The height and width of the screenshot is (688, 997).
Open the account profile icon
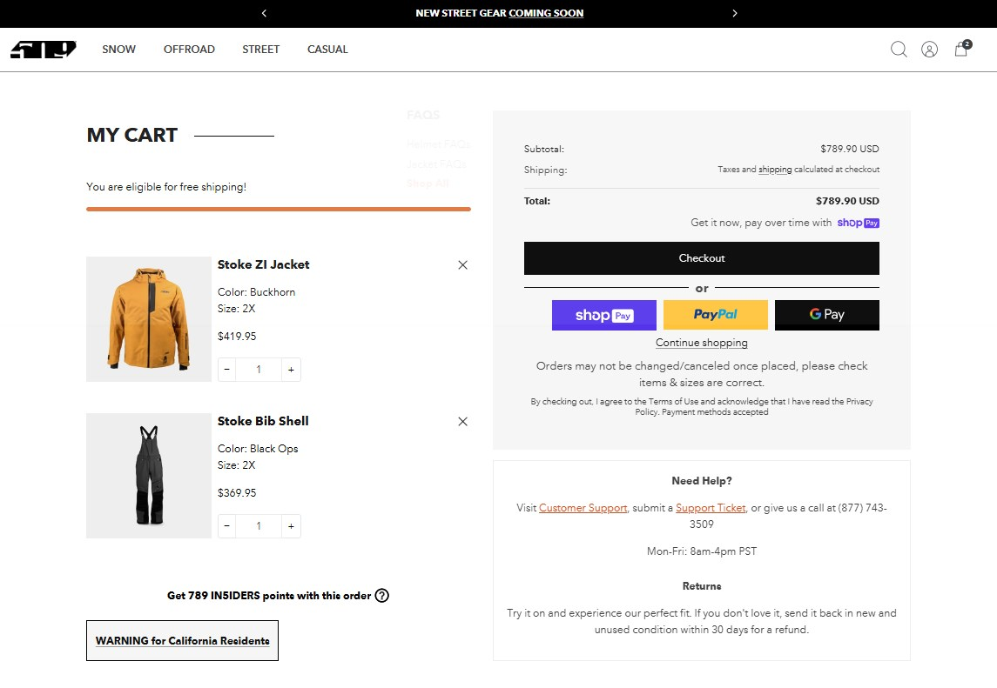click(929, 50)
